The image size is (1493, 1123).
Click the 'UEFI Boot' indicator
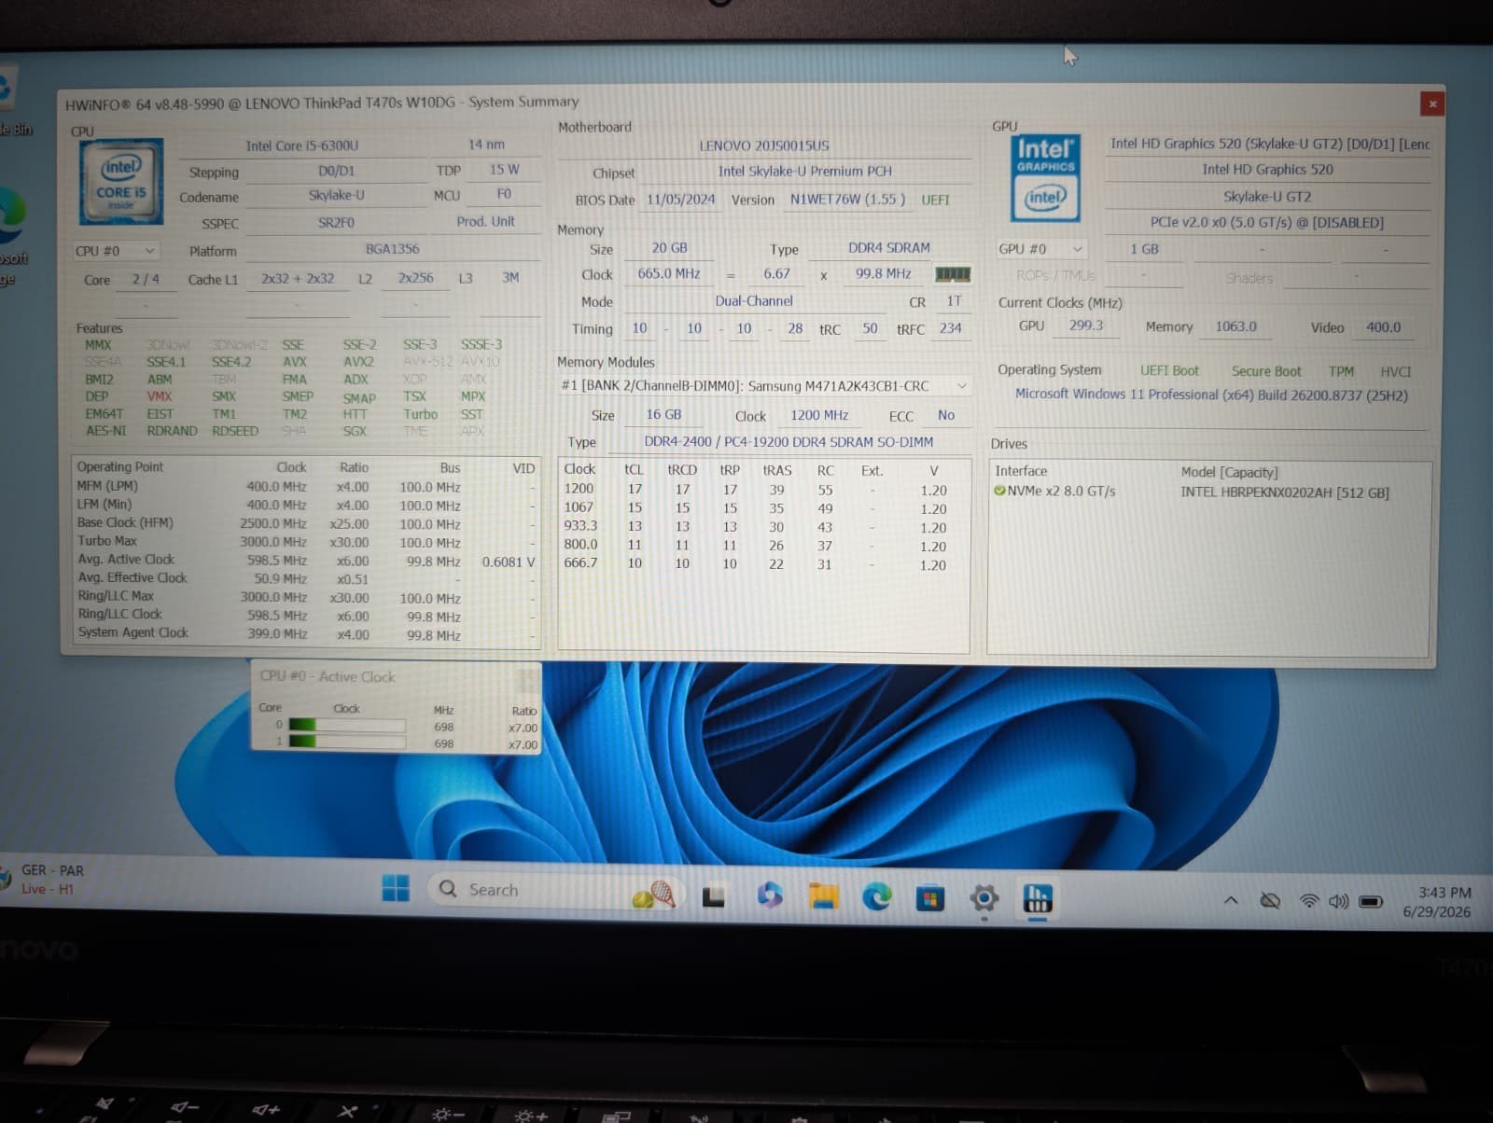point(1169,370)
